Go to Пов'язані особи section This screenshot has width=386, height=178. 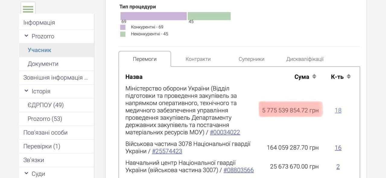(45, 133)
